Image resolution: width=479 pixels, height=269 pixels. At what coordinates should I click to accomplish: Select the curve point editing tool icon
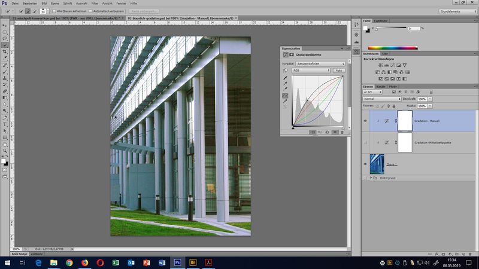click(x=285, y=96)
